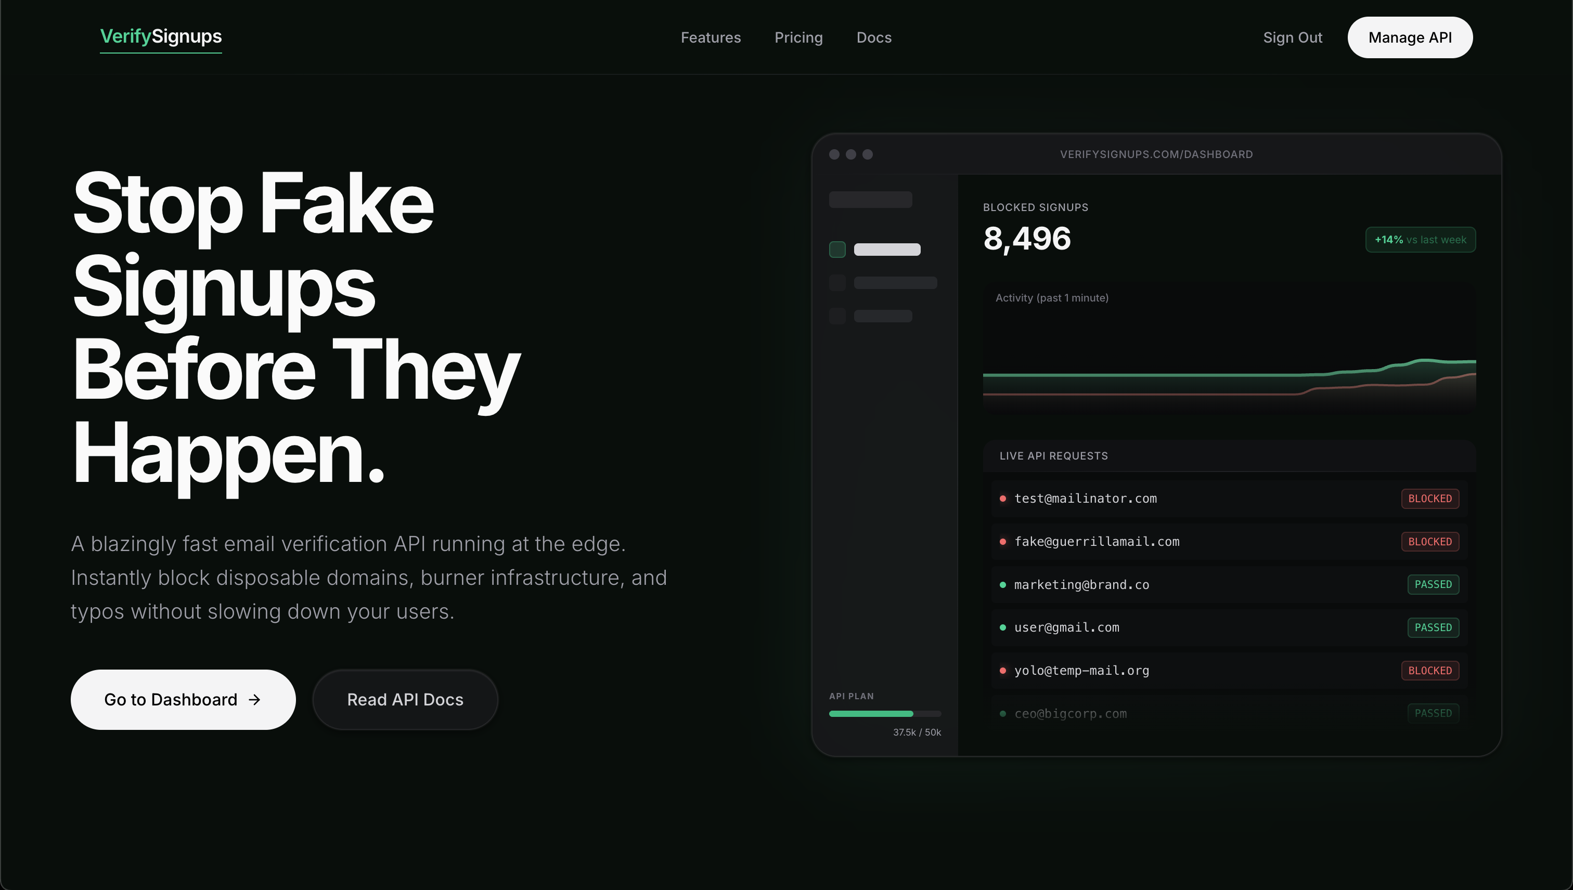Click the VerifySignups logo
1573x890 pixels.
[x=161, y=37]
